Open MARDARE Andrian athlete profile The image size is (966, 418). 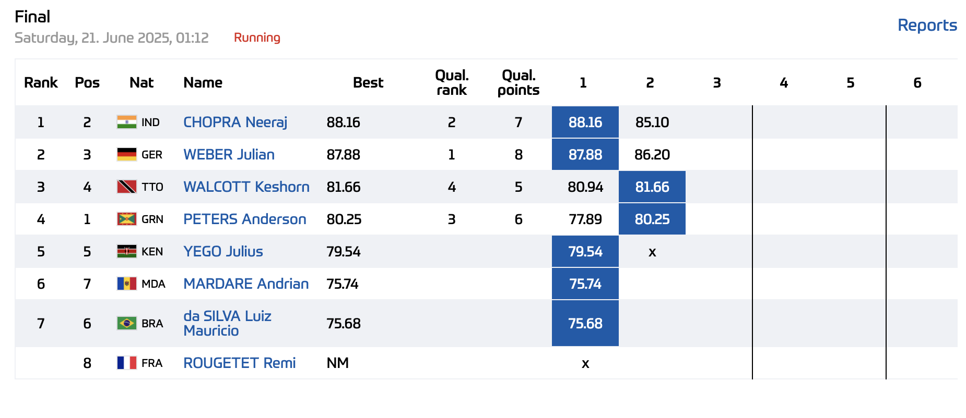coord(246,284)
